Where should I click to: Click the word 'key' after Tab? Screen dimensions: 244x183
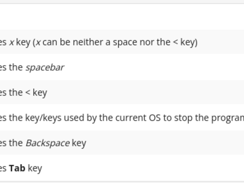pyautogui.click(x=35, y=168)
